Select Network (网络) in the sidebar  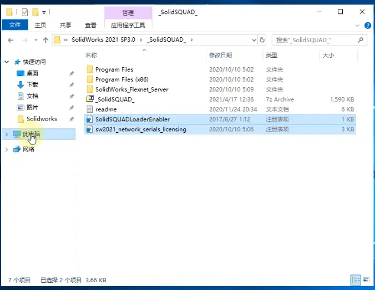point(28,149)
